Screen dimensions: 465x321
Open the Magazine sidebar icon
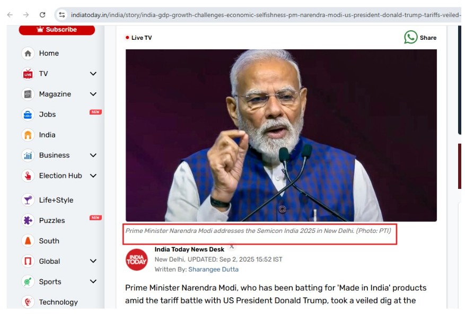[28, 94]
